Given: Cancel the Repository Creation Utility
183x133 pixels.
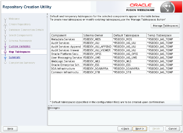Looking at the screenshot, I should 173,129.
